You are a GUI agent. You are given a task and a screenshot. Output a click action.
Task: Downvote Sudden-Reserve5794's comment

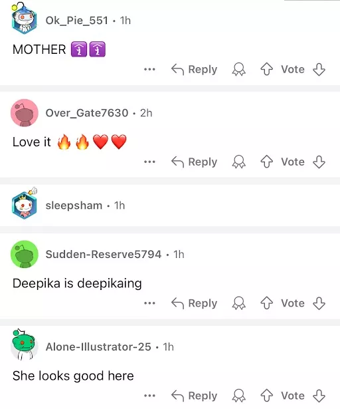click(x=319, y=303)
